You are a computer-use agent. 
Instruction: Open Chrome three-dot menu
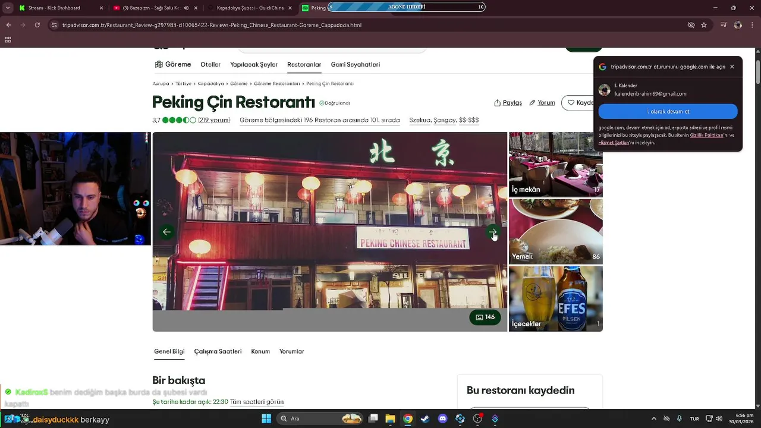pyautogui.click(x=753, y=25)
